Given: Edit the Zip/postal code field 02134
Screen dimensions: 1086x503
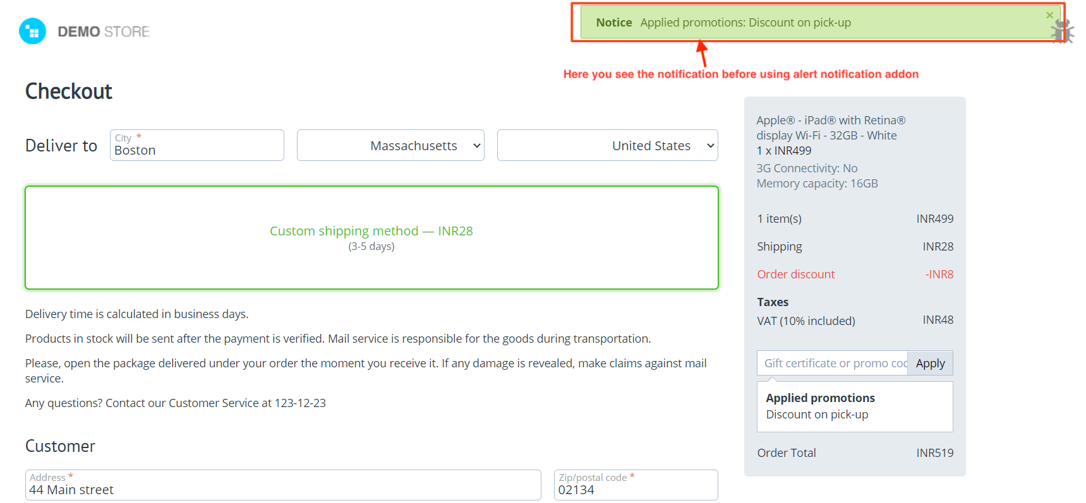Looking at the screenshot, I should (636, 485).
